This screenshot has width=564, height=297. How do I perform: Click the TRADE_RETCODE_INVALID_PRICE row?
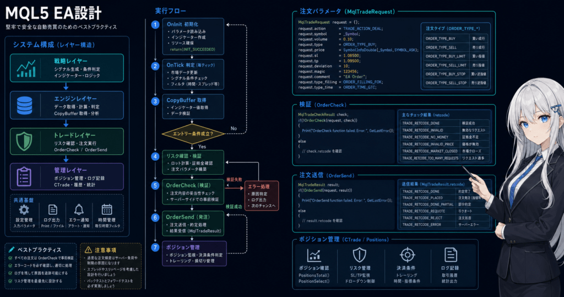pyautogui.click(x=445, y=144)
